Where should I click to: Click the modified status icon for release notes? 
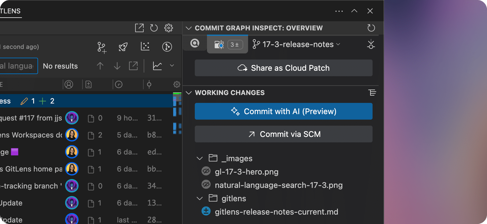[206, 211]
